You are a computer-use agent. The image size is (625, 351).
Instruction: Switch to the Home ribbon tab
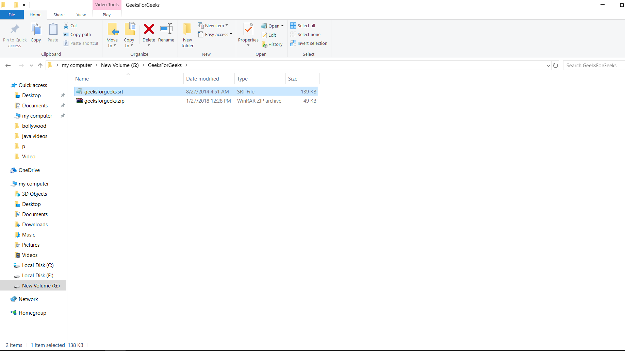(35, 15)
